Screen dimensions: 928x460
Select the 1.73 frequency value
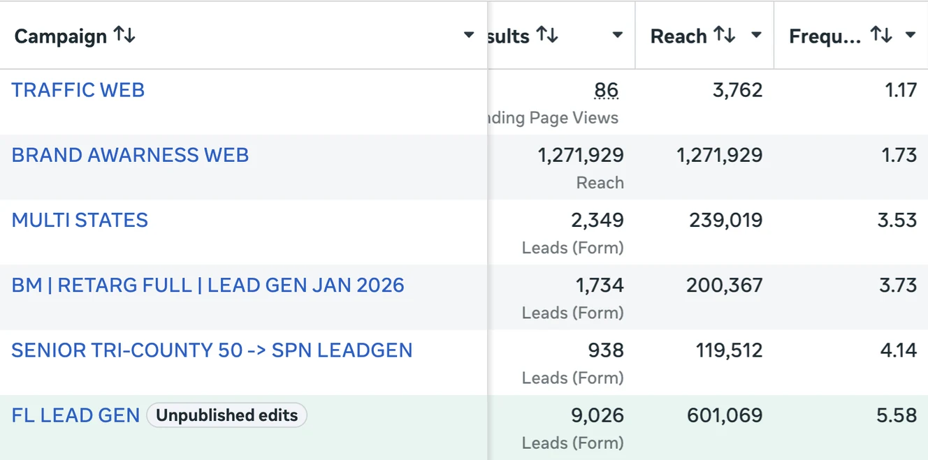[x=899, y=155]
